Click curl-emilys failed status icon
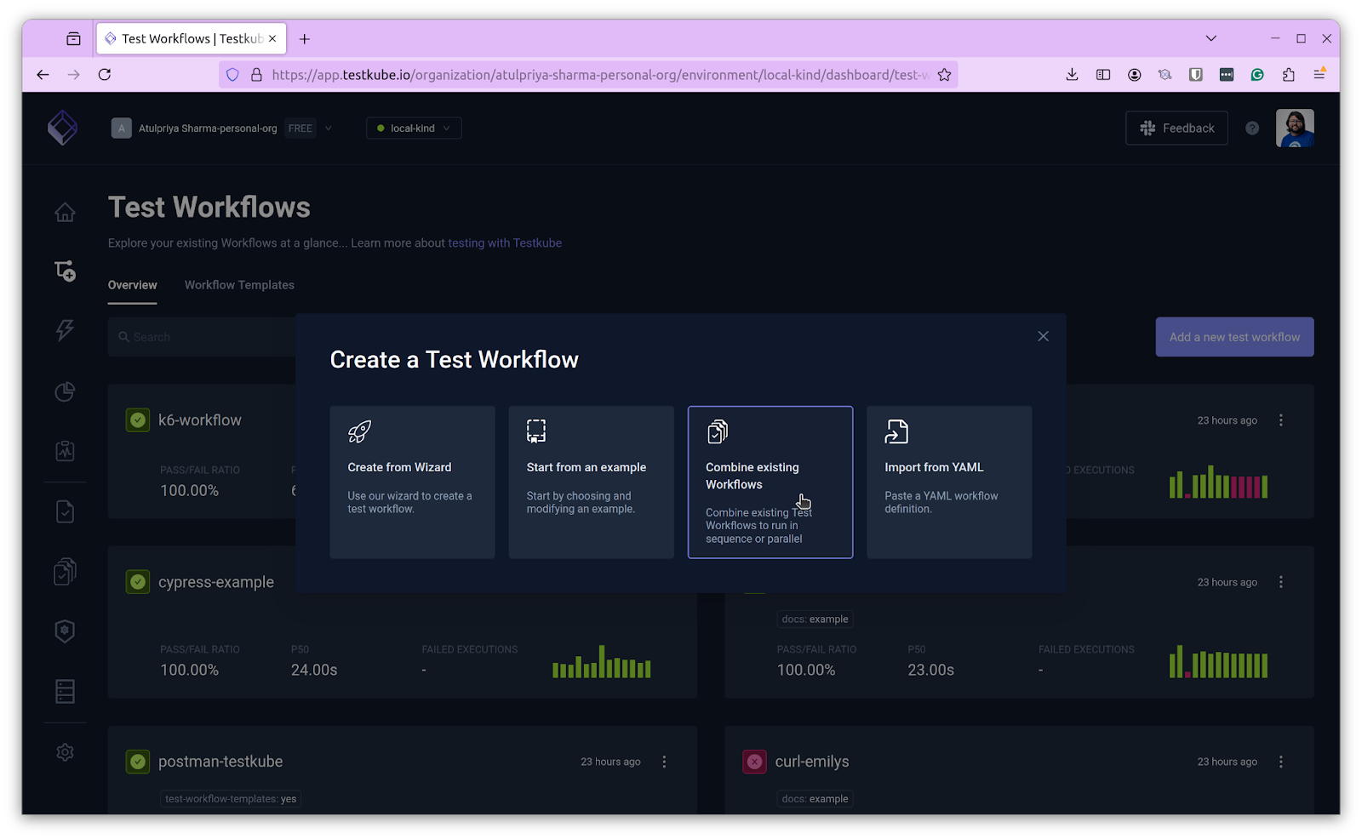Screen dimensions: 1362x839 click(754, 762)
